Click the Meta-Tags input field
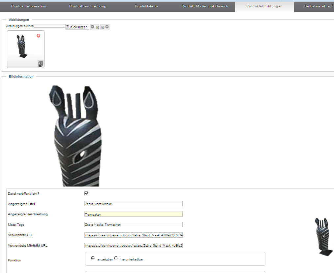The height and width of the screenshot is (273, 334). tap(133, 224)
